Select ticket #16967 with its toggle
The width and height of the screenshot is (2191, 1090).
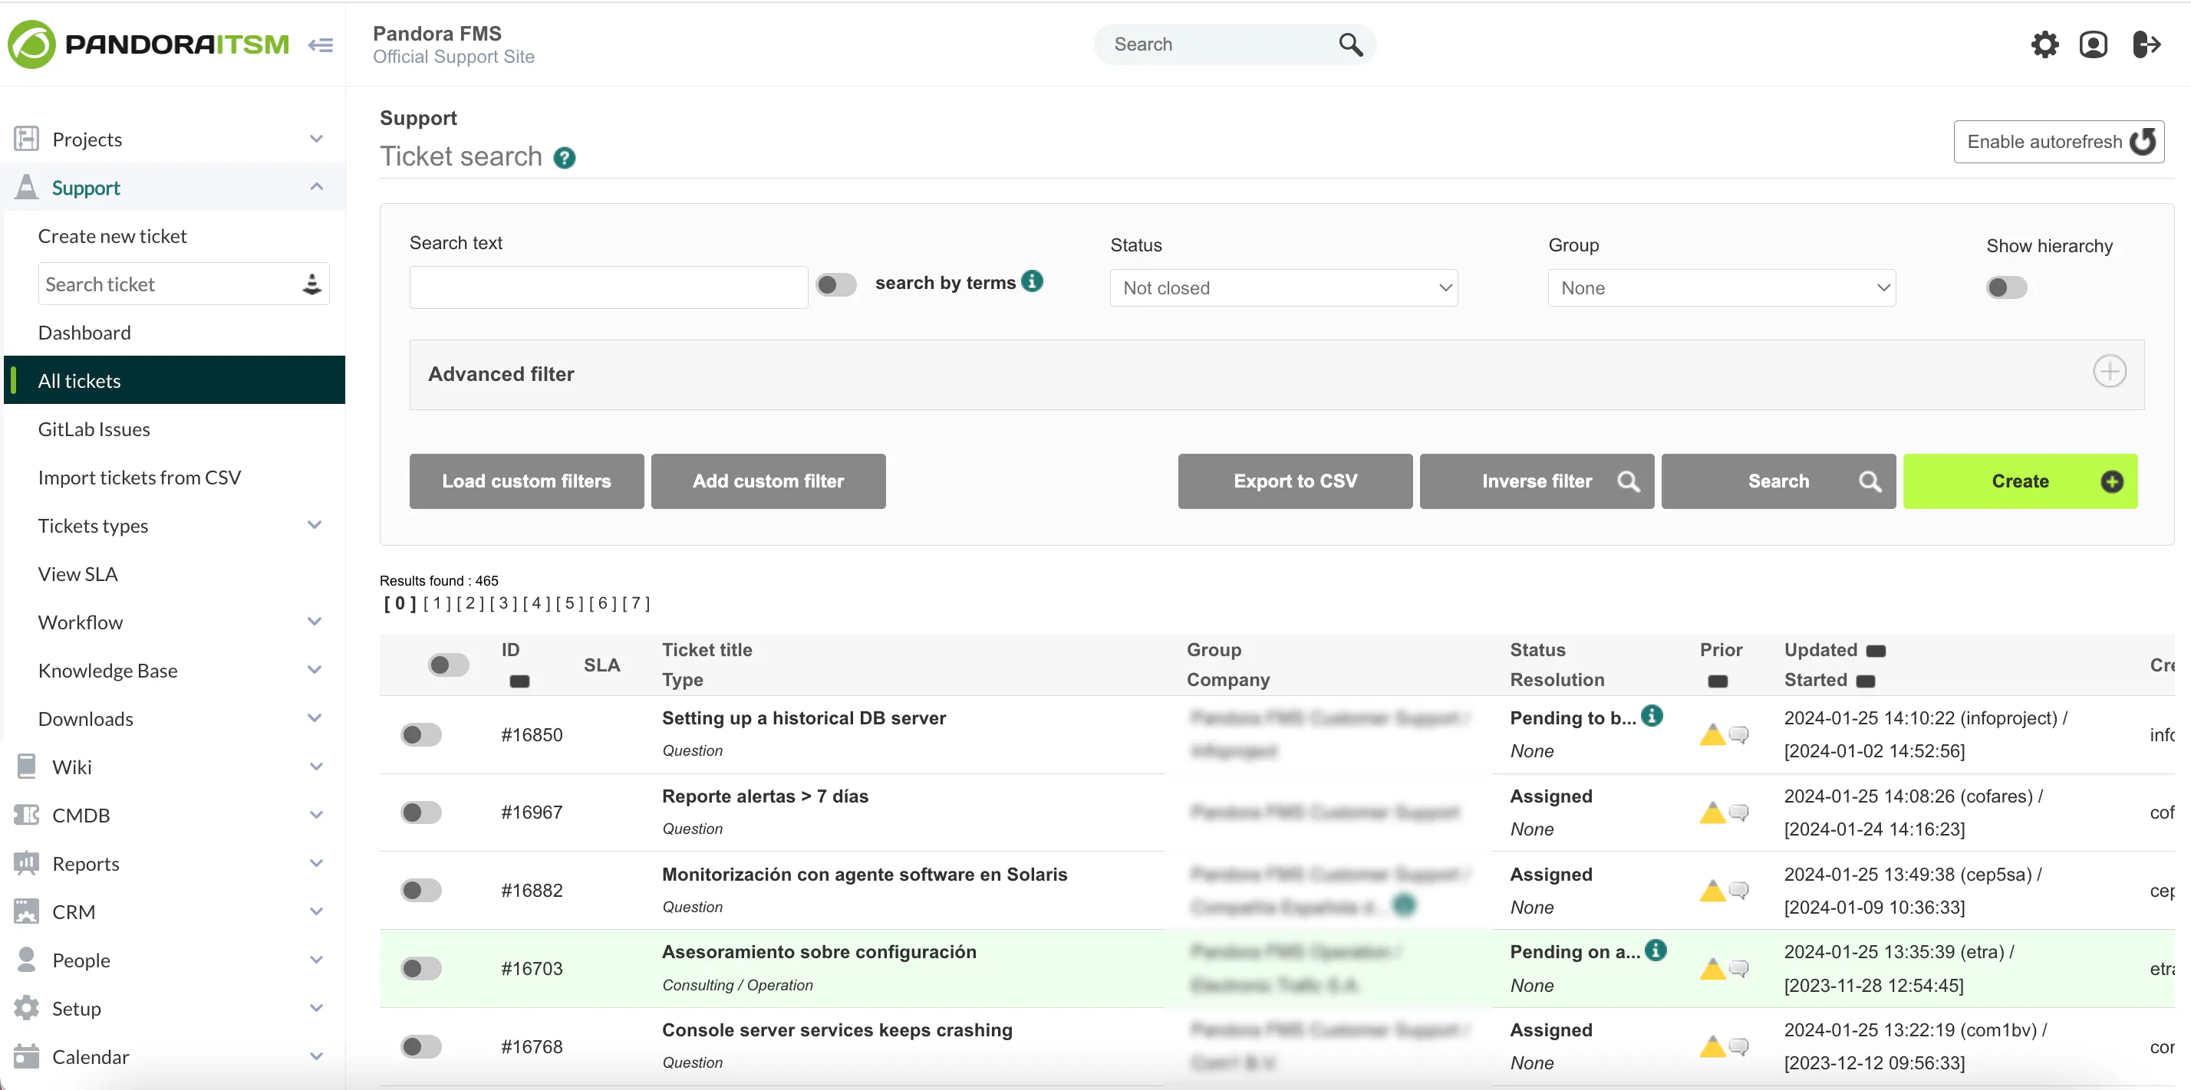tap(420, 813)
